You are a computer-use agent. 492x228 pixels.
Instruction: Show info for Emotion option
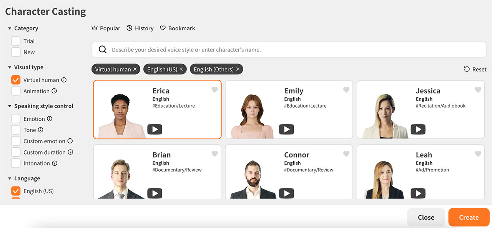[50, 119]
